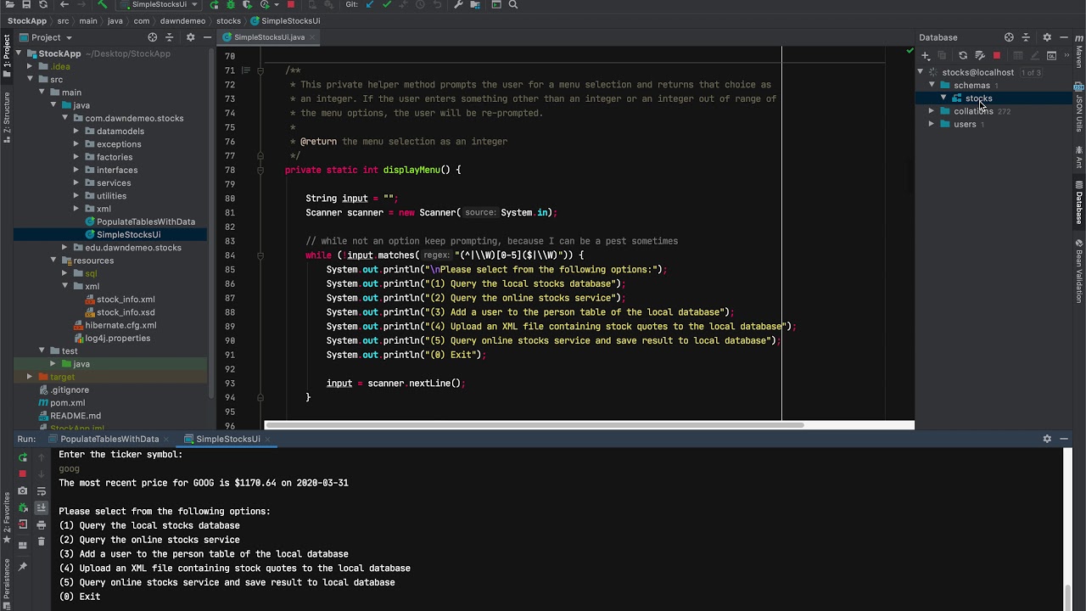Screen dimensions: 1086x611
Task: Click the Save All disk icon
Action: pos(26,4)
